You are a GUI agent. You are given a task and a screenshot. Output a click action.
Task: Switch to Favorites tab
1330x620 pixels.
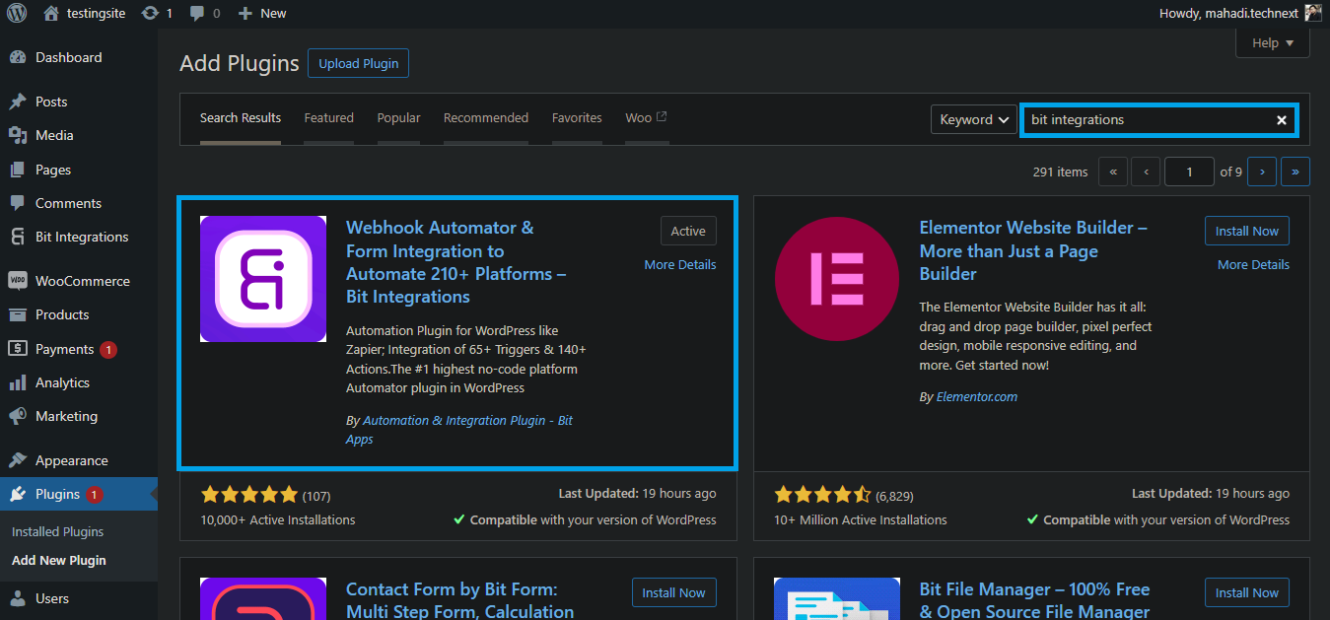(577, 118)
